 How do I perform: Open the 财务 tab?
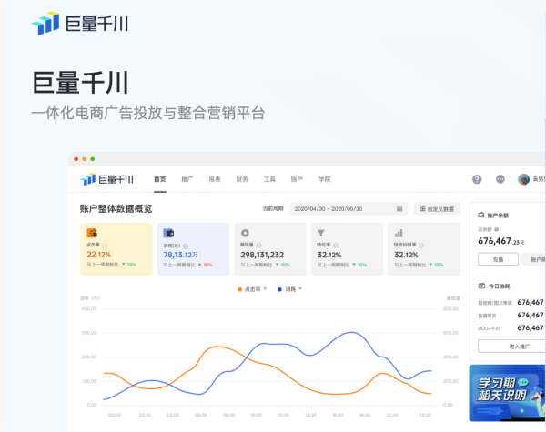tap(242, 179)
